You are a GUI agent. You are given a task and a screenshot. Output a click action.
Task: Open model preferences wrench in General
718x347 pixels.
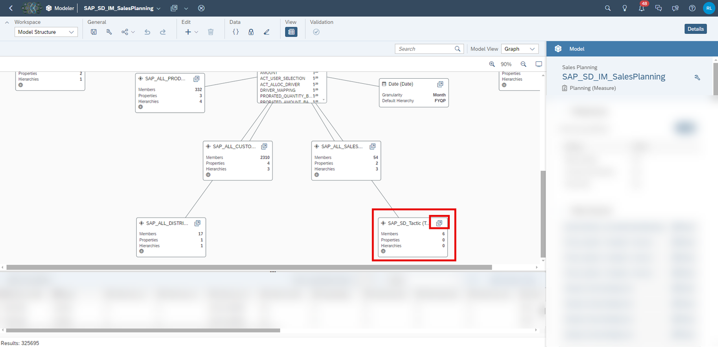pyautogui.click(x=109, y=32)
